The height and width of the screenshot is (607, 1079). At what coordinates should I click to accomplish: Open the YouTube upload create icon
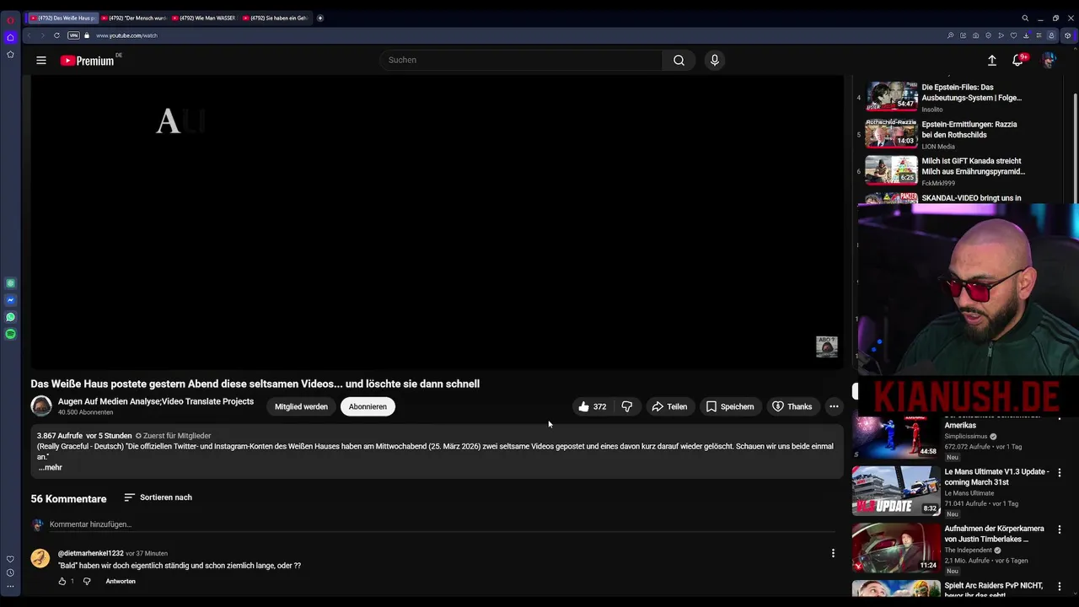coord(992,60)
